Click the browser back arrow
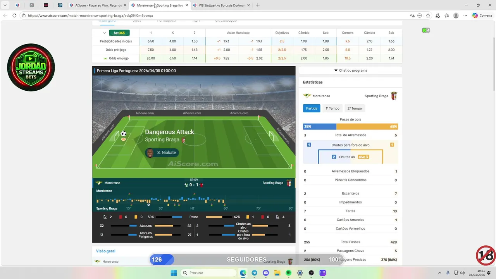496x279 pixels. click(x=5, y=15)
